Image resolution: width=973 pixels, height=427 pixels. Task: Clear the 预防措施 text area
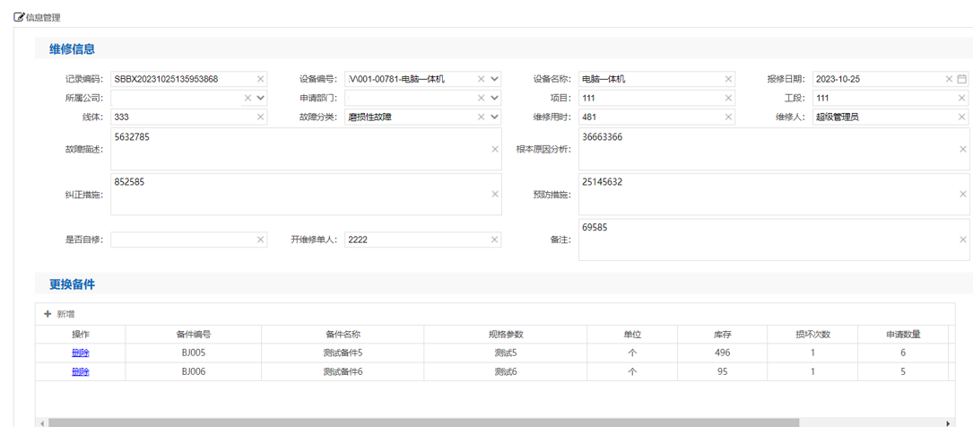[x=963, y=195]
